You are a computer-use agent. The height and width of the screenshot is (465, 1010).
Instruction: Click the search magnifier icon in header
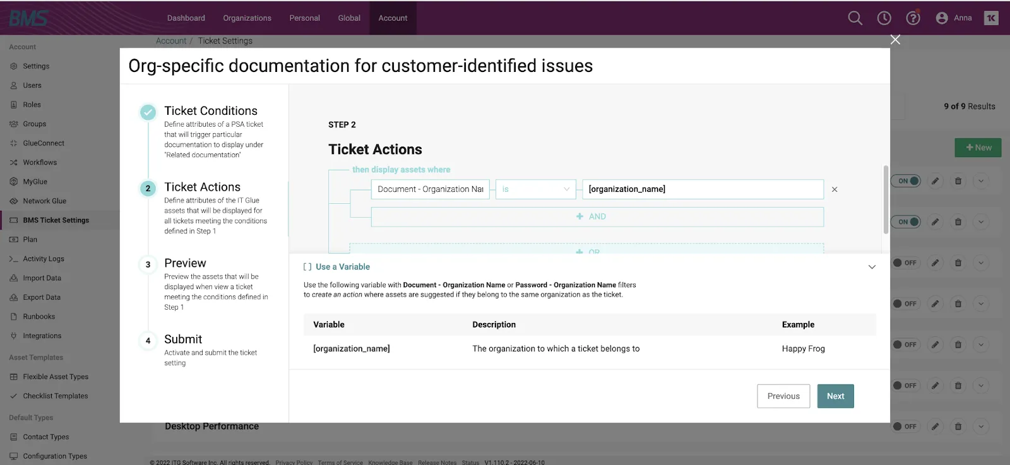click(x=855, y=18)
